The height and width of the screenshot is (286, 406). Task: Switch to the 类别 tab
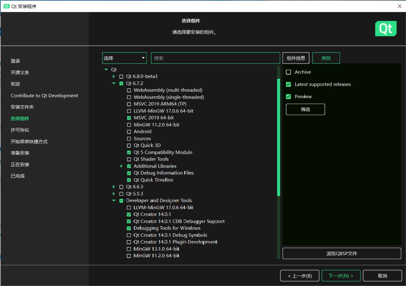tap(326, 58)
